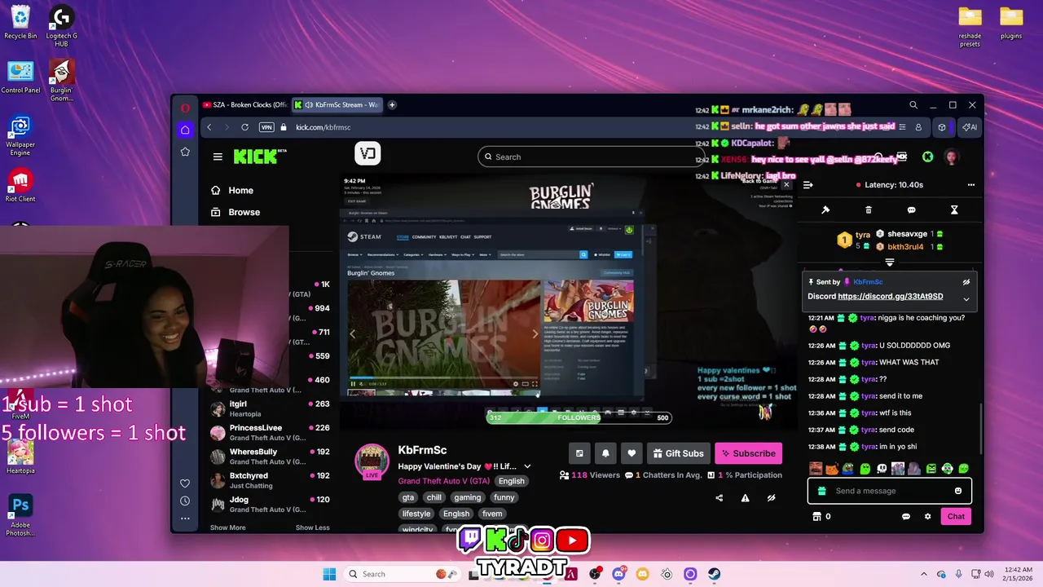Viewport: 1043px width, 587px height.
Task: Click the heart follow button for KbFrmSc
Action: [632, 453]
